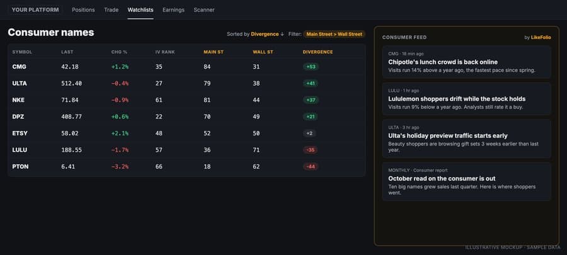
Task: Select the ETSY symbol
Action: [20, 133]
